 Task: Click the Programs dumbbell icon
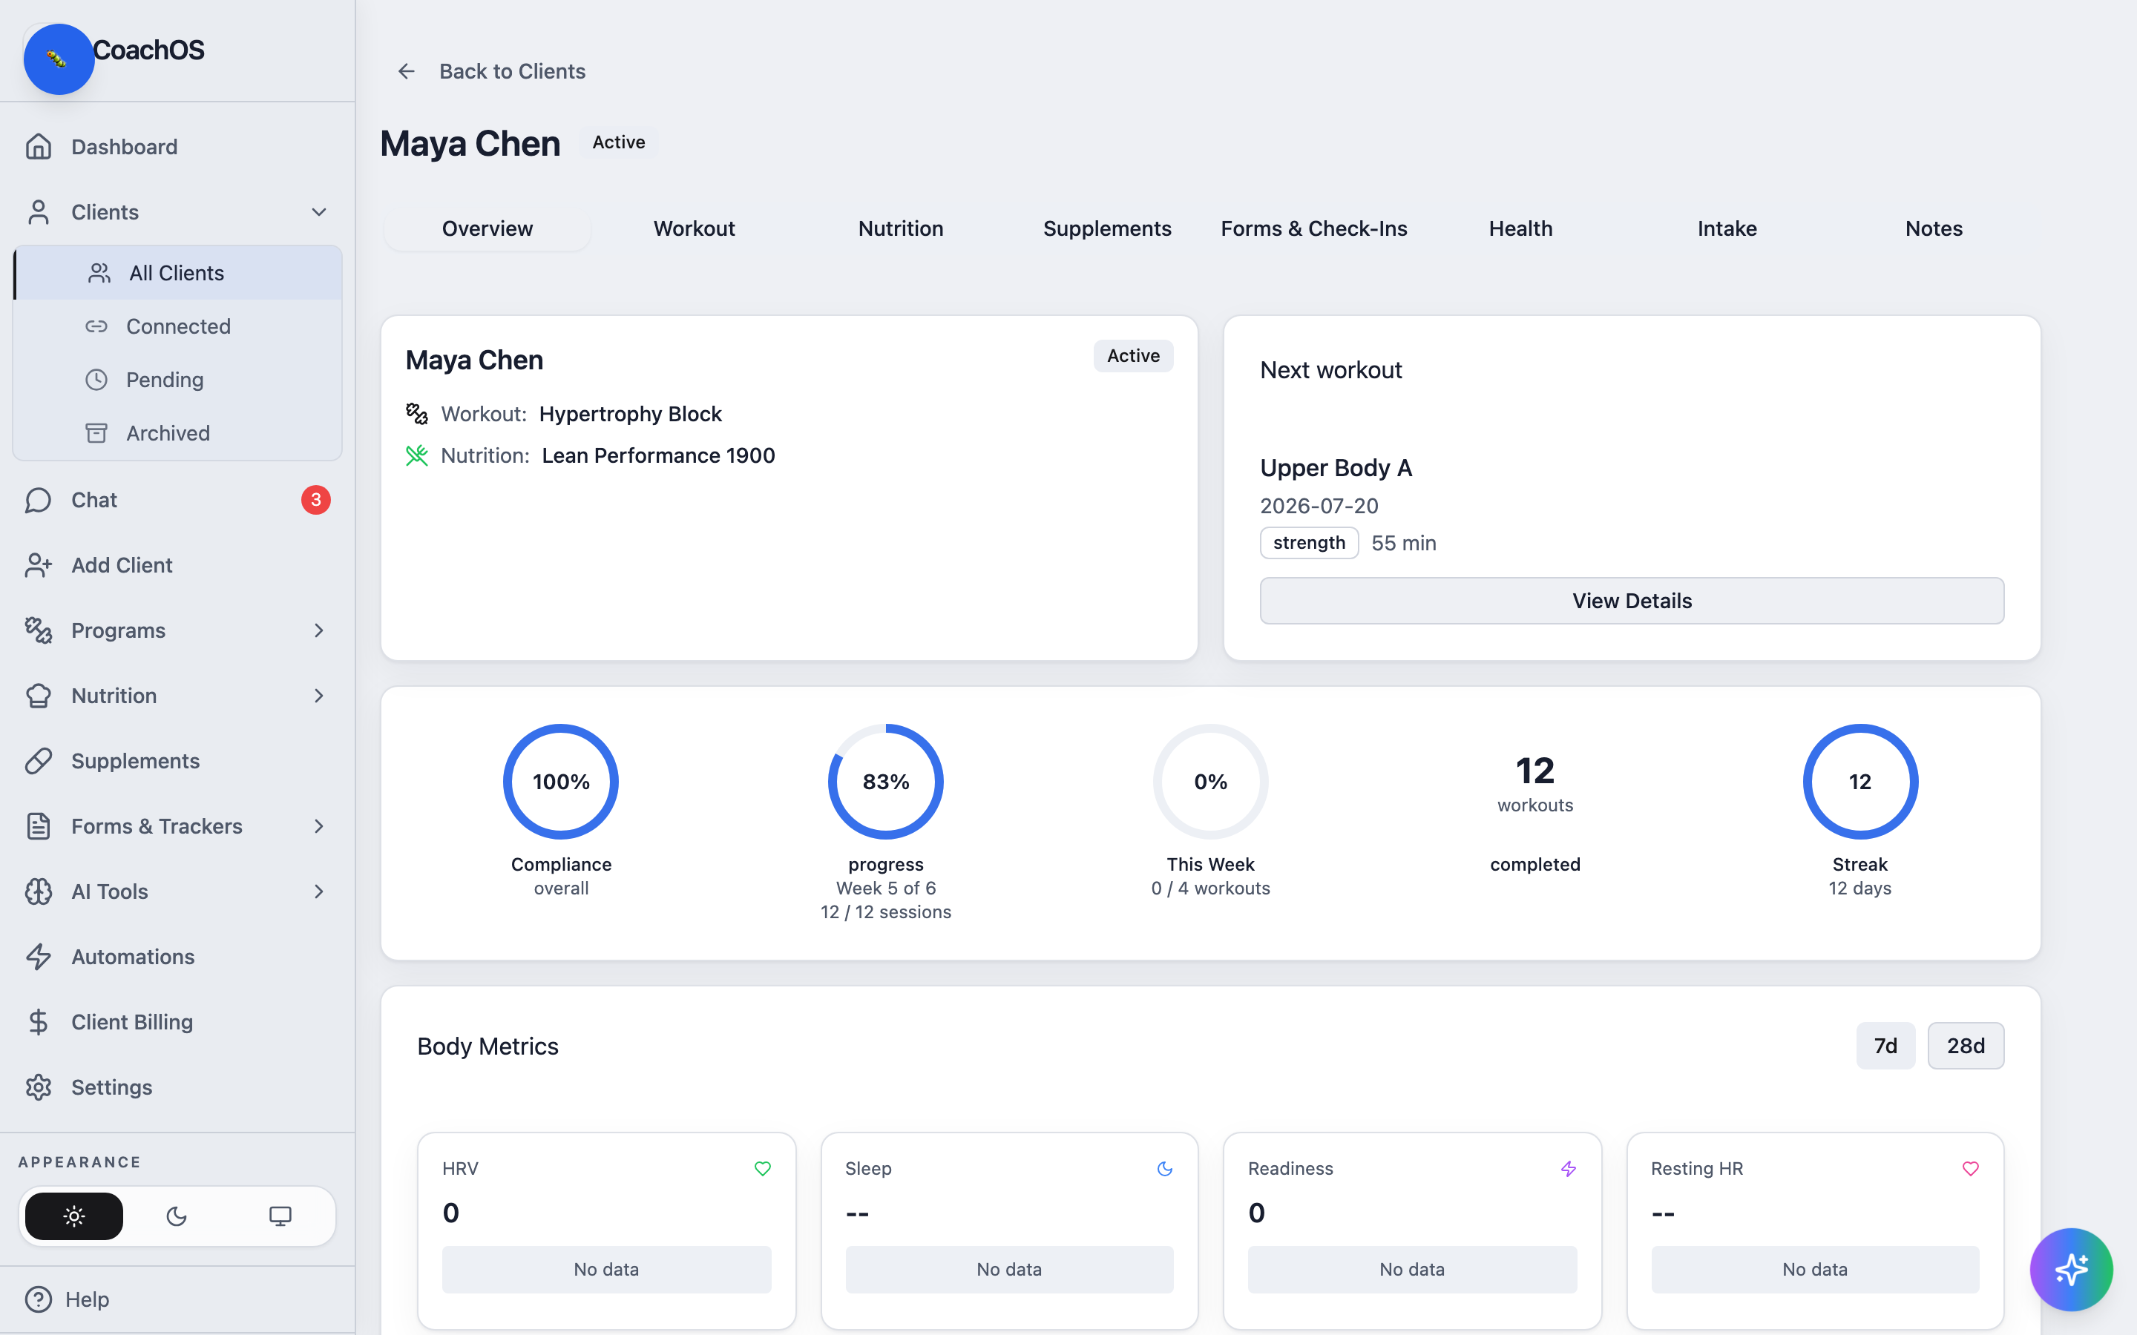tap(38, 630)
